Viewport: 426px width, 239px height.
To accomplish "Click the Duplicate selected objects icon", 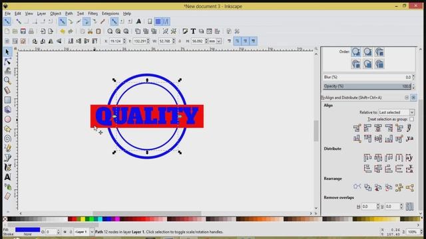I will [138, 31].
